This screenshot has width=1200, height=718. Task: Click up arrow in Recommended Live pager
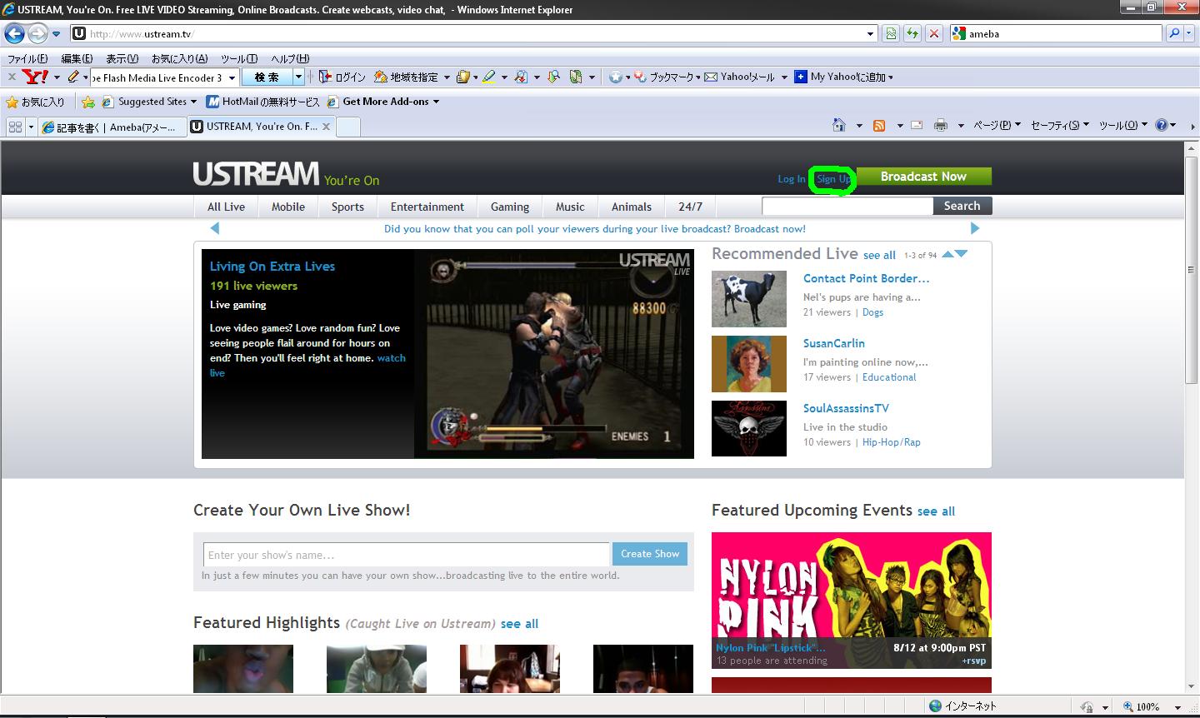[x=947, y=254]
